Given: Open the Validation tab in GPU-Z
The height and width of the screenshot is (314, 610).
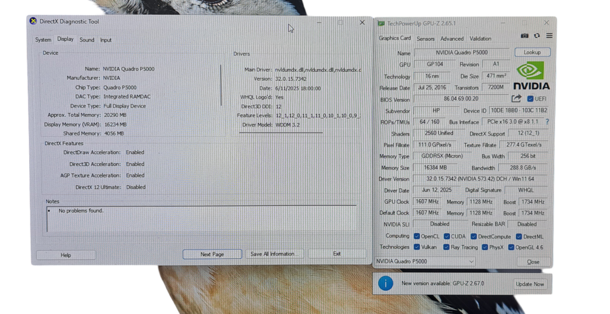Looking at the screenshot, I should (x=480, y=39).
